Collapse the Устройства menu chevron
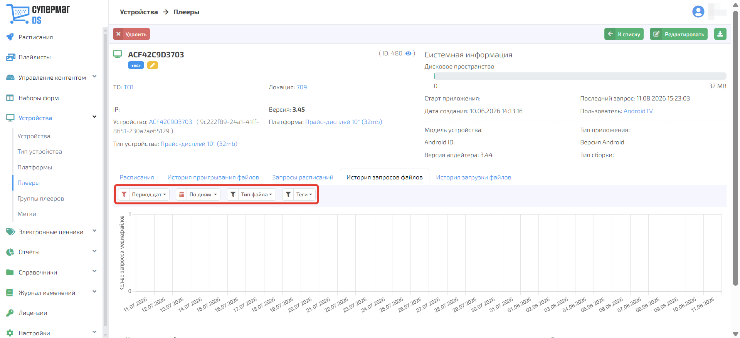 point(94,117)
